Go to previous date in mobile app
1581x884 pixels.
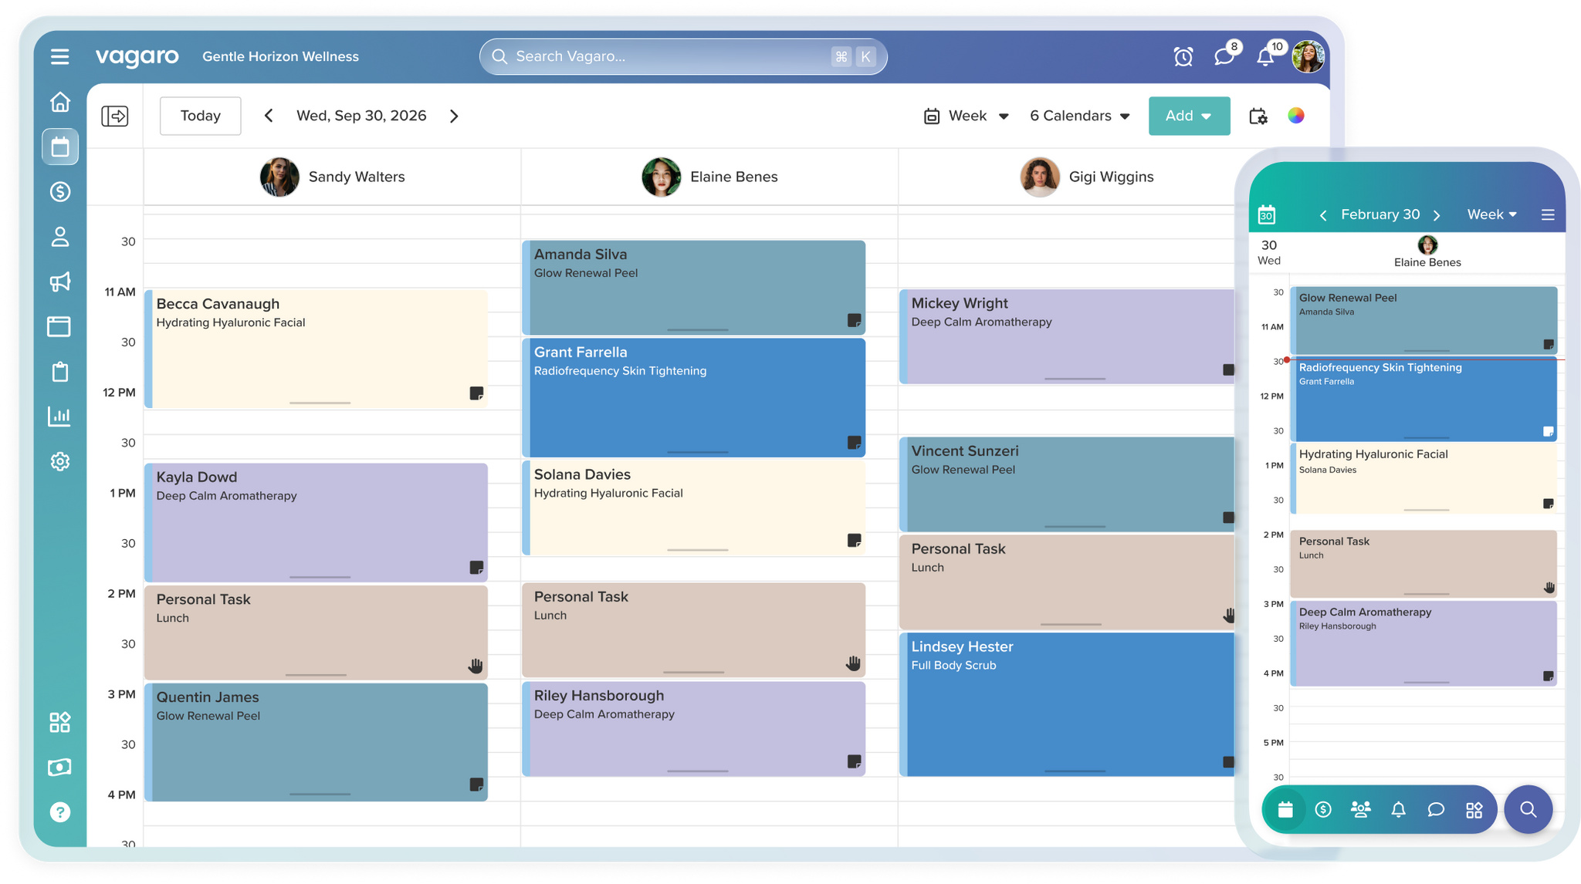1323,215
